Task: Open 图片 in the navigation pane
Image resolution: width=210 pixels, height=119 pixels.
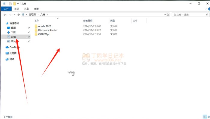Action: [13, 41]
